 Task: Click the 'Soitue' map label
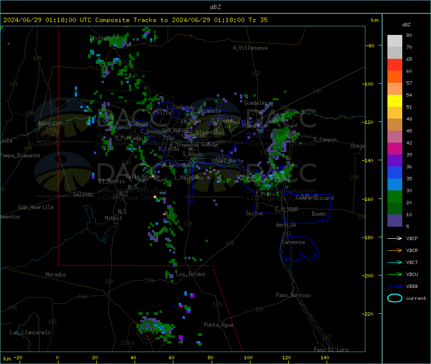pos(254,213)
